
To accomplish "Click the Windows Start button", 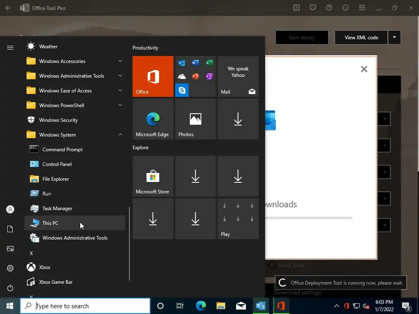I will click(10, 306).
